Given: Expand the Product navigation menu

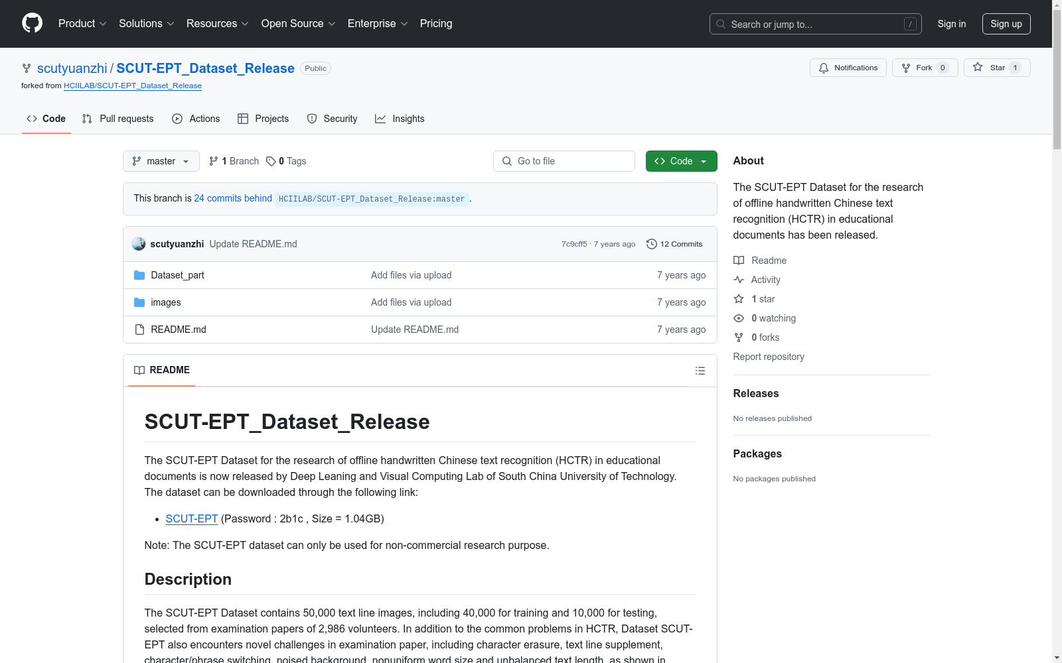Looking at the screenshot, I should click(x=82, y=24).
